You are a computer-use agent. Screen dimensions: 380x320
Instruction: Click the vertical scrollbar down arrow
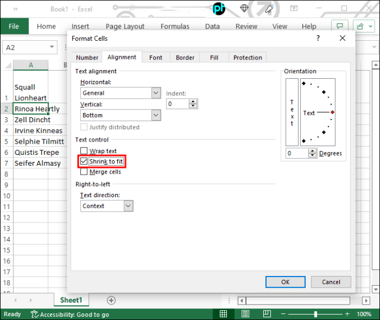pos(376,289)
